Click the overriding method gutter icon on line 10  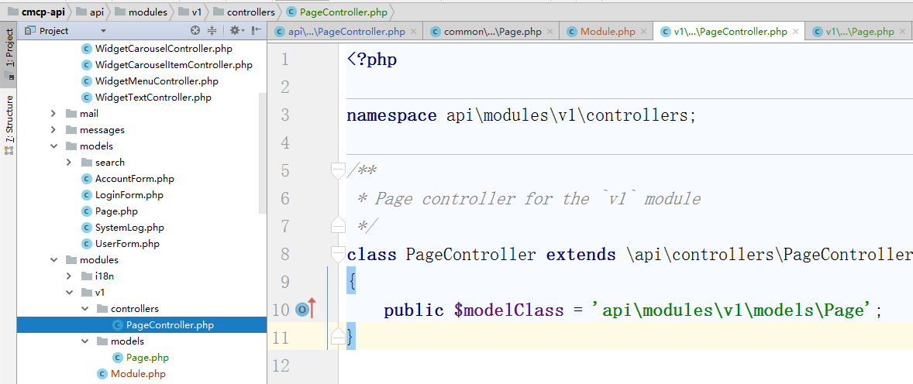305,310
